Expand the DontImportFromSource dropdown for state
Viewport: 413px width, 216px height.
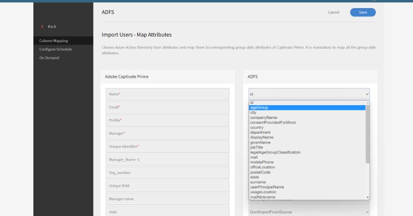[309, 212]
